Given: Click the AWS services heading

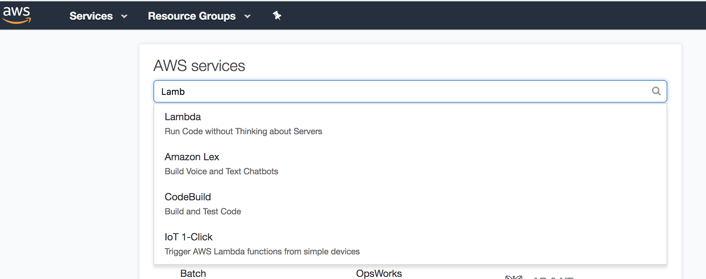Looking at the screenshot, I should click(x=199, y=66).
